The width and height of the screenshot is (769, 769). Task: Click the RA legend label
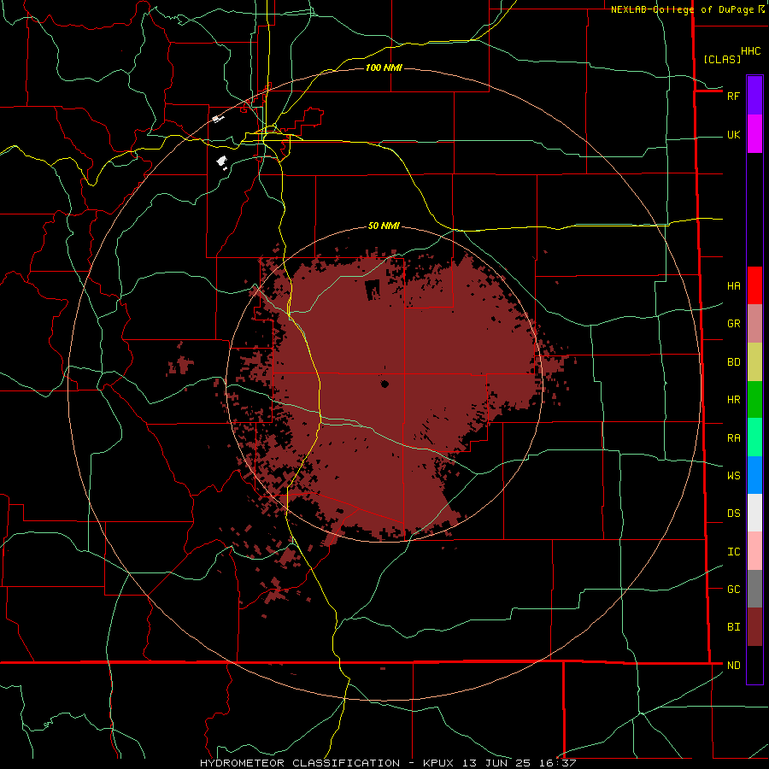(x=733, y=438)
